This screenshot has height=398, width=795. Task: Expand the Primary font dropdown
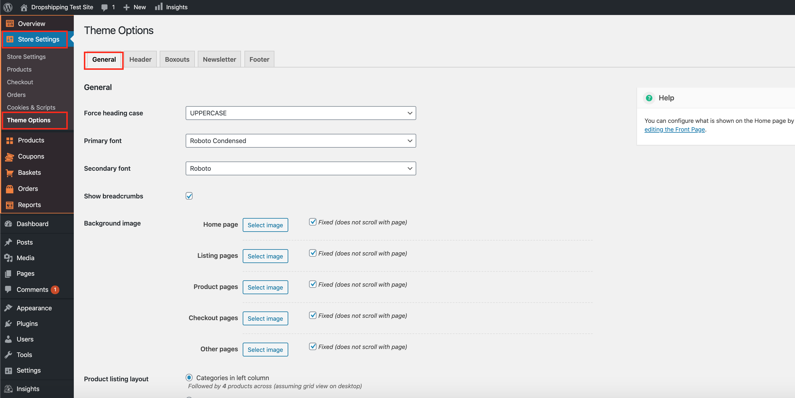tap(301, 141)
